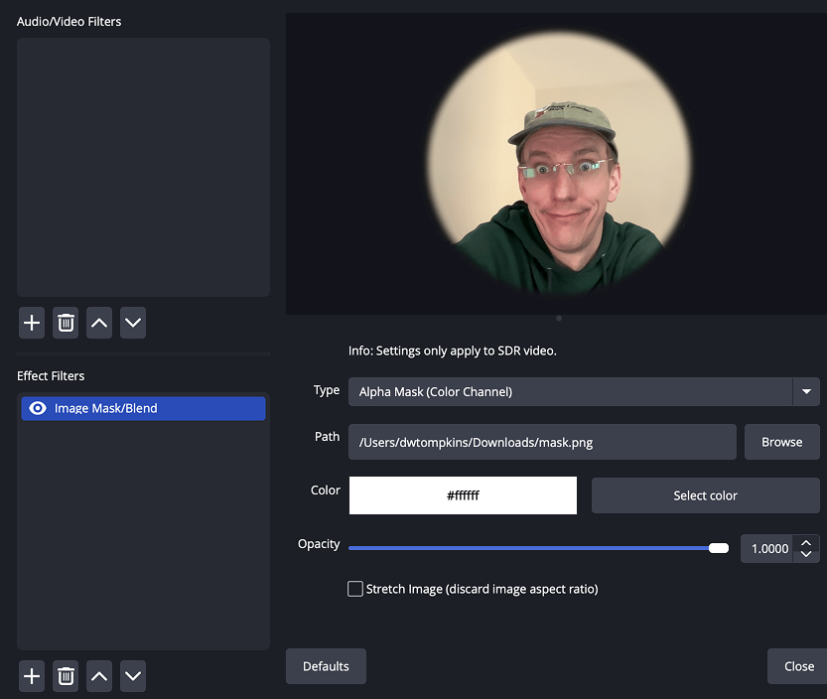Click the Opacity value field 1.0000

[766, 549]
